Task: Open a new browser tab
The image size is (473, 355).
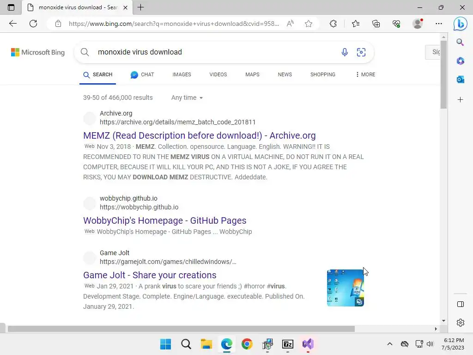Action: pyautogui.click(x=140, y=7)
